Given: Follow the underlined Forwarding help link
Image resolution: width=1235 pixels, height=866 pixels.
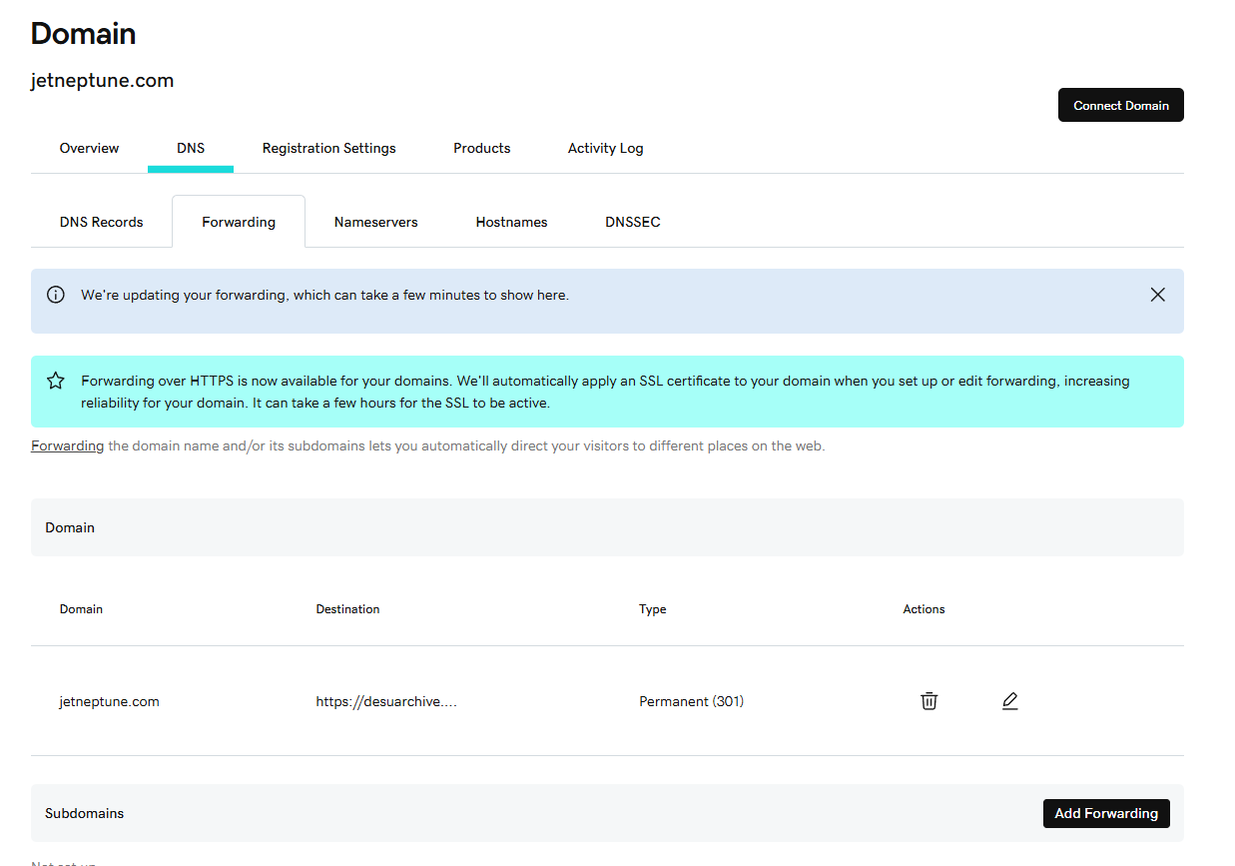Looking at the screenshot, I should point(67,445).
